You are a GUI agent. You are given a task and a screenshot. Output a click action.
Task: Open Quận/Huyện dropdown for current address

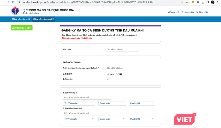click(112, 103)
